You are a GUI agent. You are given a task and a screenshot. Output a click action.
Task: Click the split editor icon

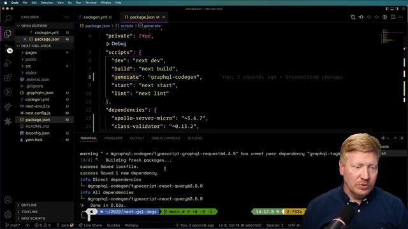coord(393,17)
